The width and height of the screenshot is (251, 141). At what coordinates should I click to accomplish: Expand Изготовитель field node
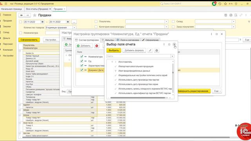pos(115,62)
